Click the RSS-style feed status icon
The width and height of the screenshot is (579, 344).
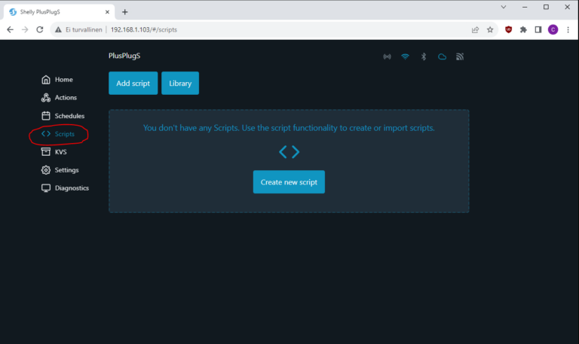(460, 56)
